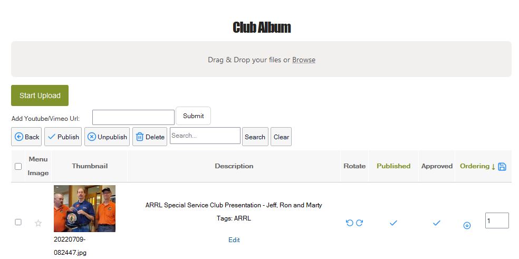Image resolution: width=519 pixels, height=259 pixels.
Task: Rotate the photo counter-clockwise
Action: [349, 223]
